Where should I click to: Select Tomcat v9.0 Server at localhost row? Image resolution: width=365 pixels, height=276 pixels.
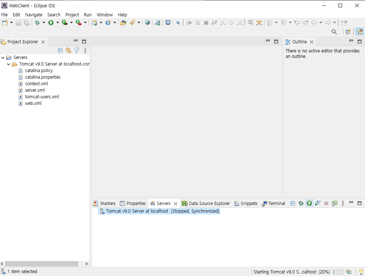[x=159, y=211]
